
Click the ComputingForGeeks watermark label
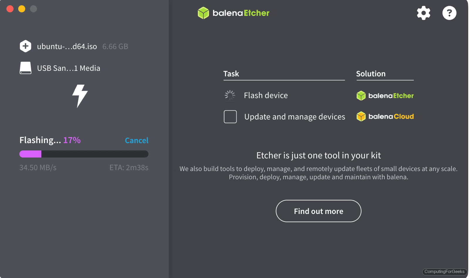[444, 272]
